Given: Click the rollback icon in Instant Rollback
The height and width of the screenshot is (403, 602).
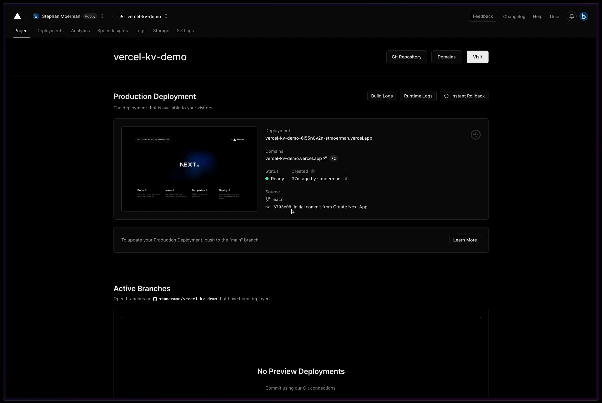Looking at the screenshot, I should (x=446, y=96).
